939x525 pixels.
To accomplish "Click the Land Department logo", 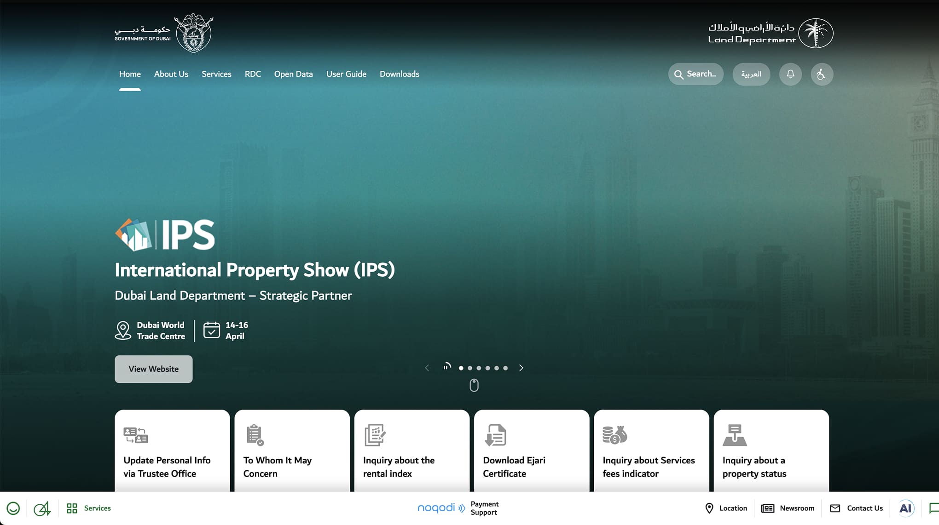I will click(x=770, y=33).
